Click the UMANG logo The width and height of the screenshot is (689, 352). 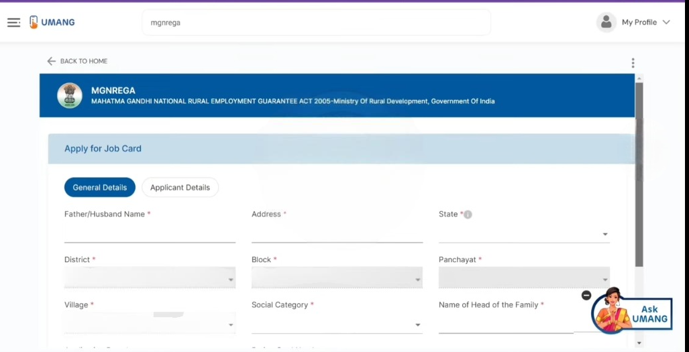click(x=52, y=22)
